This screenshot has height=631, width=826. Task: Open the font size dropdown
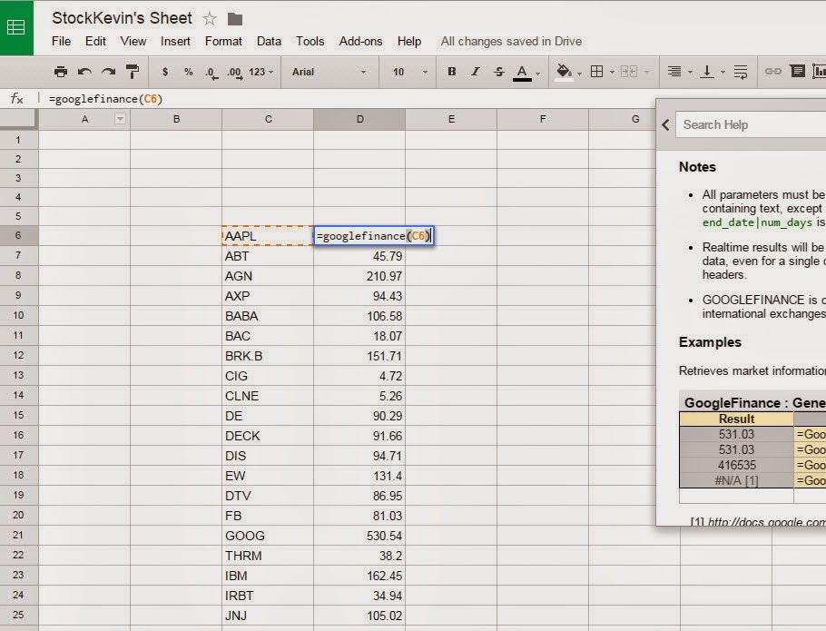pos(409,72)
